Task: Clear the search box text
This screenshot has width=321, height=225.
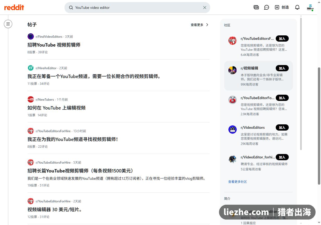Action: (205, 8)
